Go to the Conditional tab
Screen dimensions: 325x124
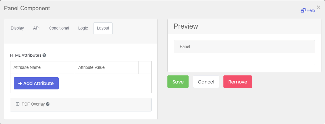pyautogui.click(x=59, y=28)
